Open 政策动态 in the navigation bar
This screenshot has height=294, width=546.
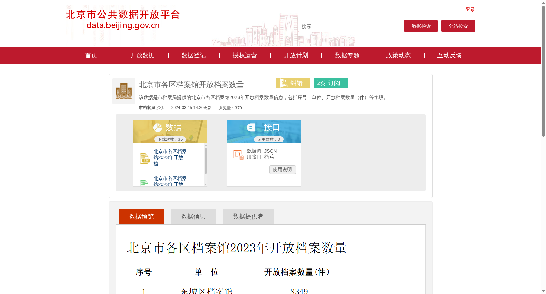(x=398, y=55)
